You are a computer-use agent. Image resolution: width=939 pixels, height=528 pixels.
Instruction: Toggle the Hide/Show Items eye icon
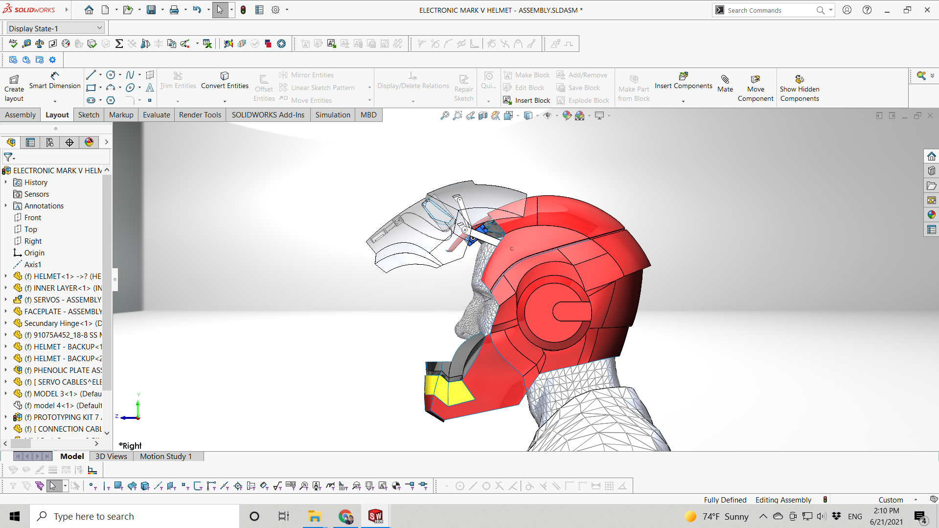tap(548, 115)
